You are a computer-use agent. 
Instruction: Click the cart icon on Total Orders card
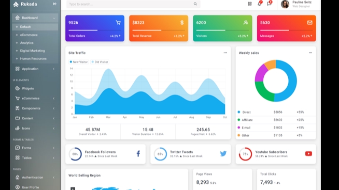[118, 22]
